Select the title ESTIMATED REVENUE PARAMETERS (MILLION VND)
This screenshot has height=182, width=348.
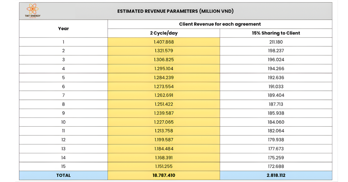(175, 11)
